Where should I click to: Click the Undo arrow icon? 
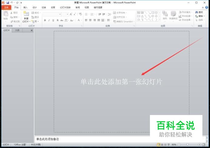click(12, 2)
